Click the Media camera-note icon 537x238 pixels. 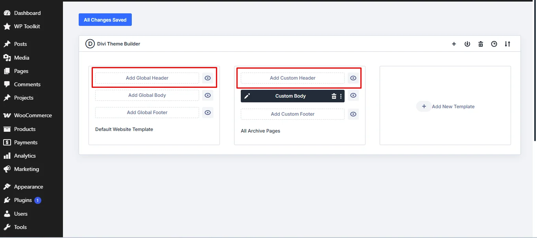[7, 58]
